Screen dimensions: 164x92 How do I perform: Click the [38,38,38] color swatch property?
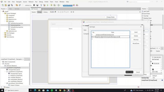tap(153, 63)
